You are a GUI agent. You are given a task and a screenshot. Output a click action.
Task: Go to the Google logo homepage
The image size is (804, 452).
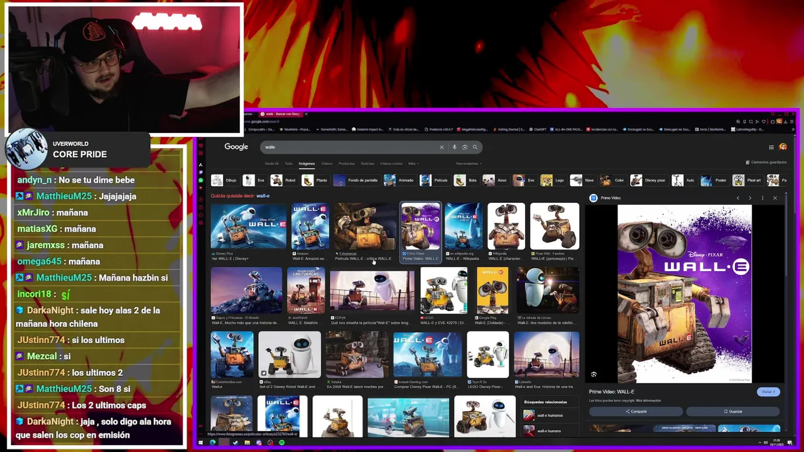(236, 147)
